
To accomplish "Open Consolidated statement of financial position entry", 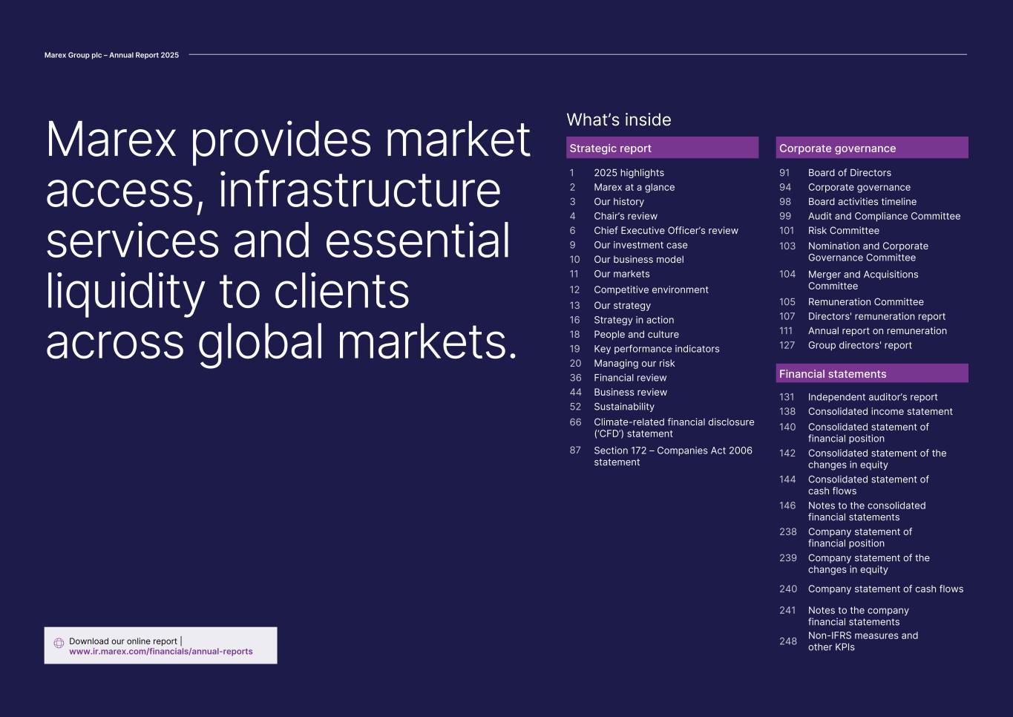I will click(868, 433).
